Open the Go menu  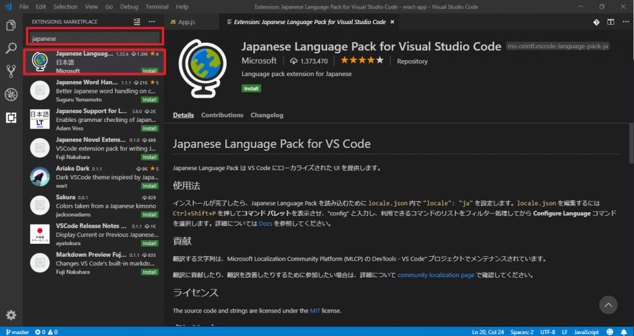point(109,7)
